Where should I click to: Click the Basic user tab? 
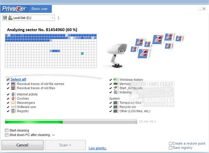(40, 9)
